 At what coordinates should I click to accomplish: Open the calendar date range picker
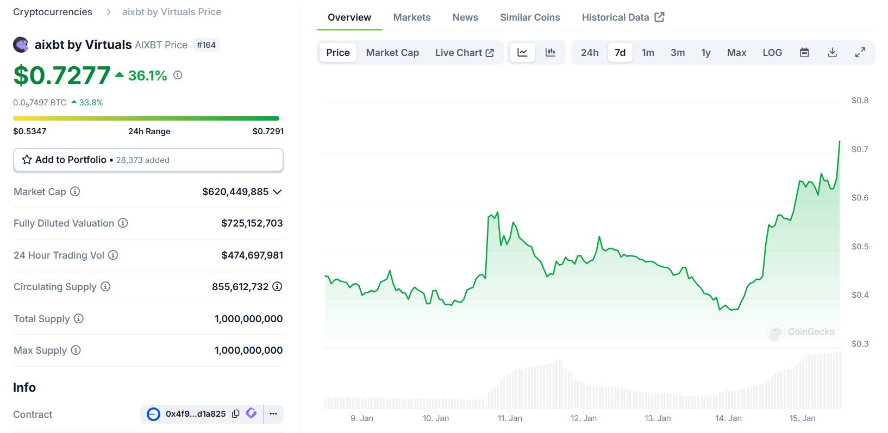804,53
